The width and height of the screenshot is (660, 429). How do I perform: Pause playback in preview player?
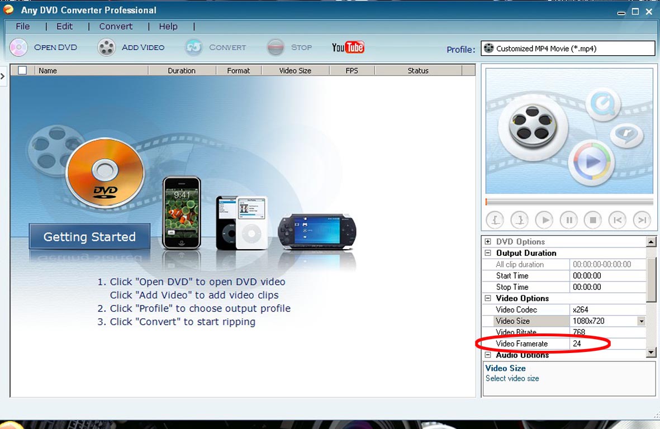pos(569,220)
